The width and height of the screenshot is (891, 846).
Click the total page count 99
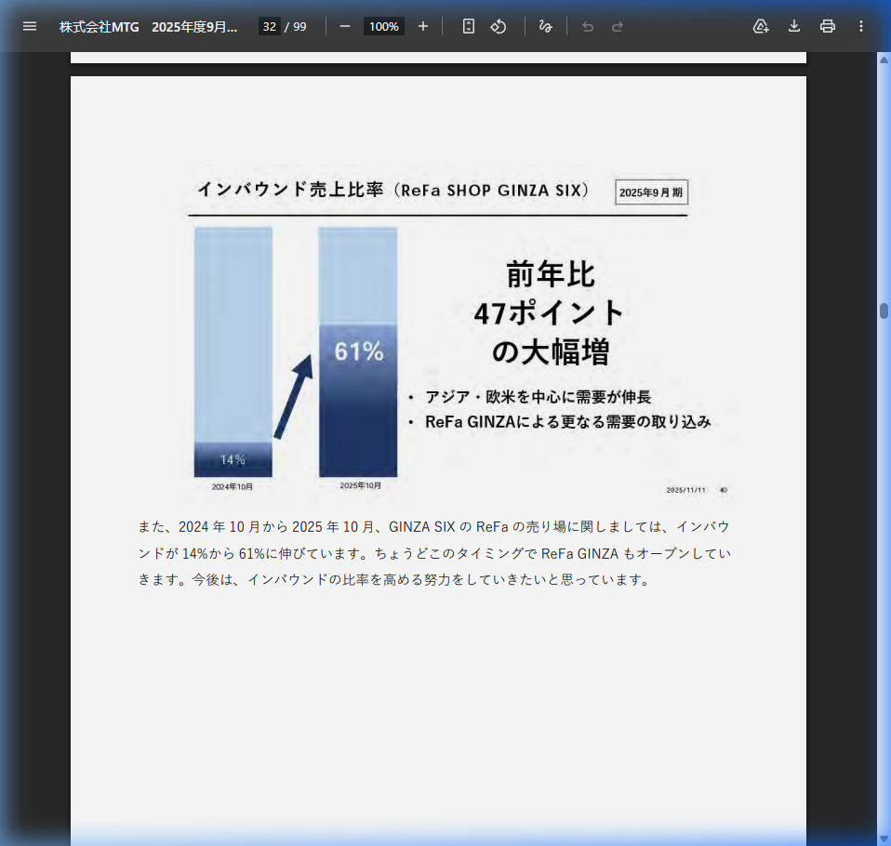[x=299, y=27]
